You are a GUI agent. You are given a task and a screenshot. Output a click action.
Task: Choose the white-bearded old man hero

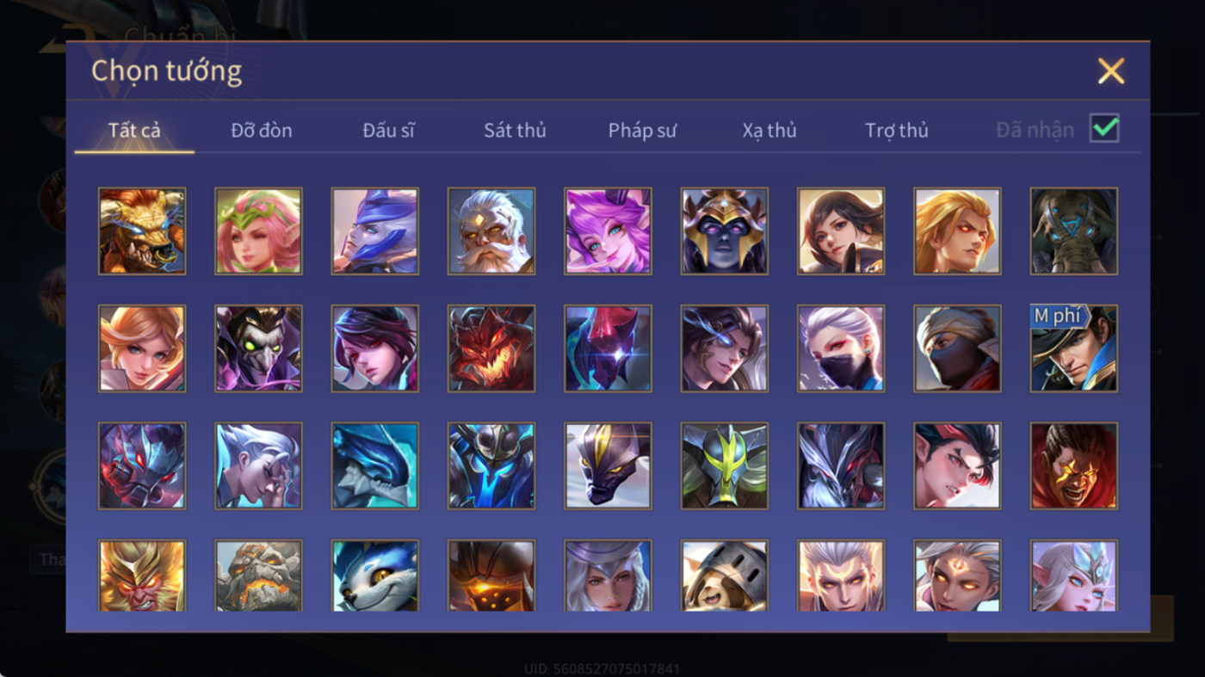click(491, 231)
